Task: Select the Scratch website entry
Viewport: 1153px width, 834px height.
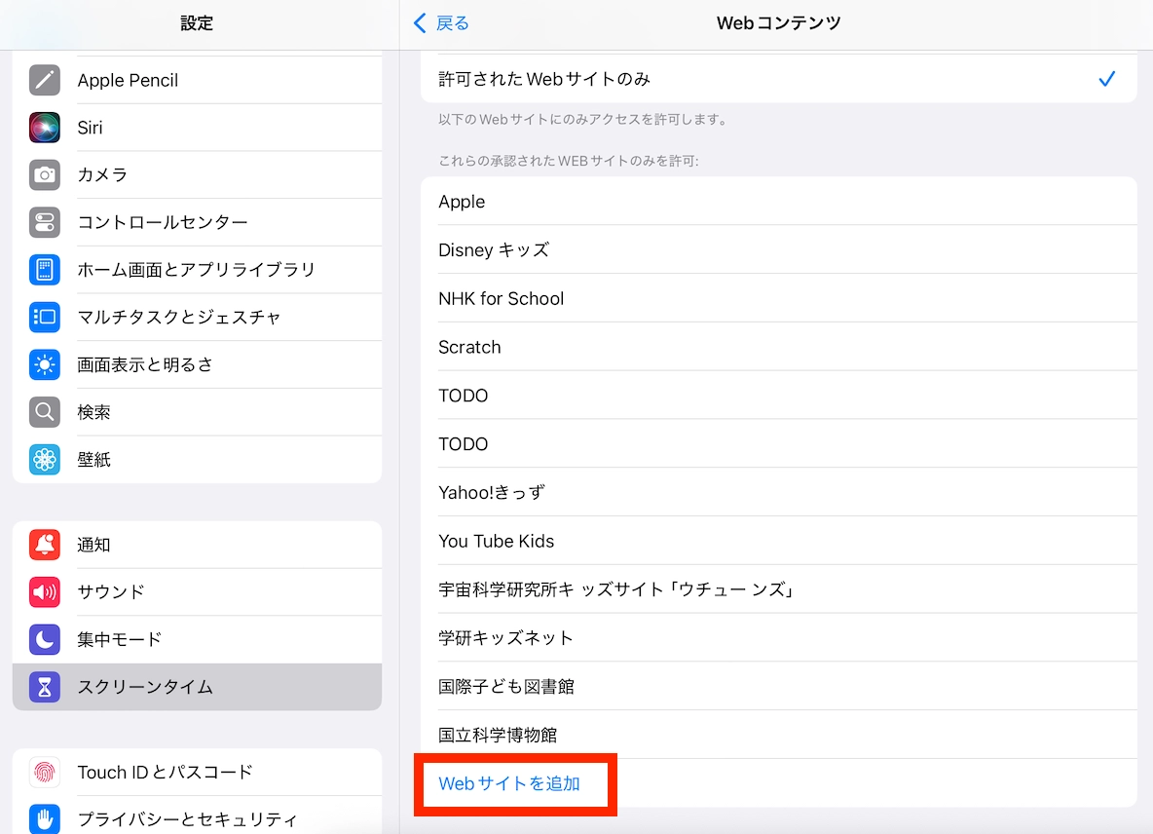Action: point(779,347)
